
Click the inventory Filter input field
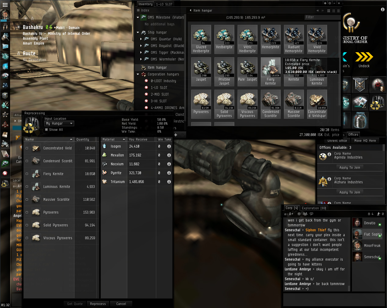[323, 17]
